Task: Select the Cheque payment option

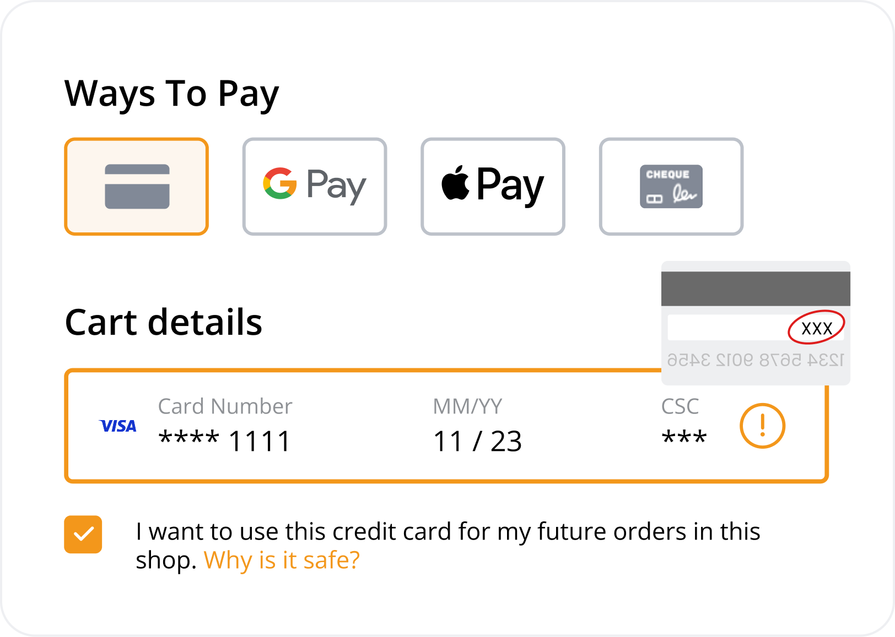Action: click(671, 187)
